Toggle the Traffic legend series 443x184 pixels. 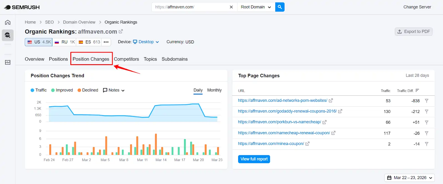tap(38, 90)
